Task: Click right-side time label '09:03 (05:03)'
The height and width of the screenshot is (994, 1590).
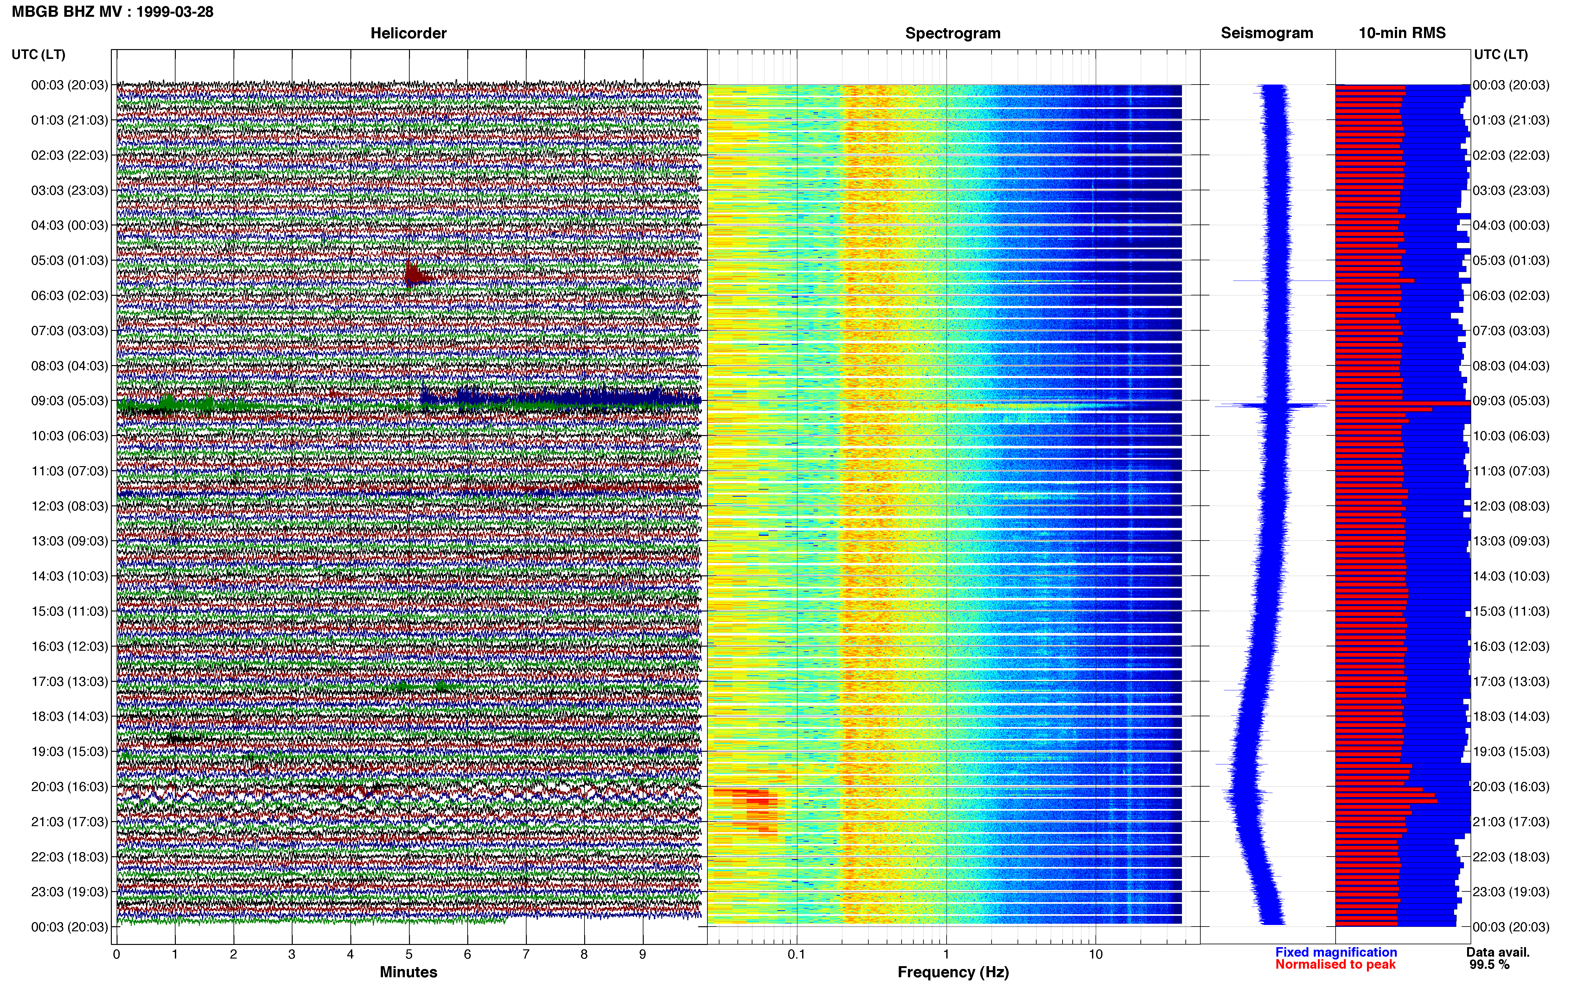Action: click(x=1511, y=400)
